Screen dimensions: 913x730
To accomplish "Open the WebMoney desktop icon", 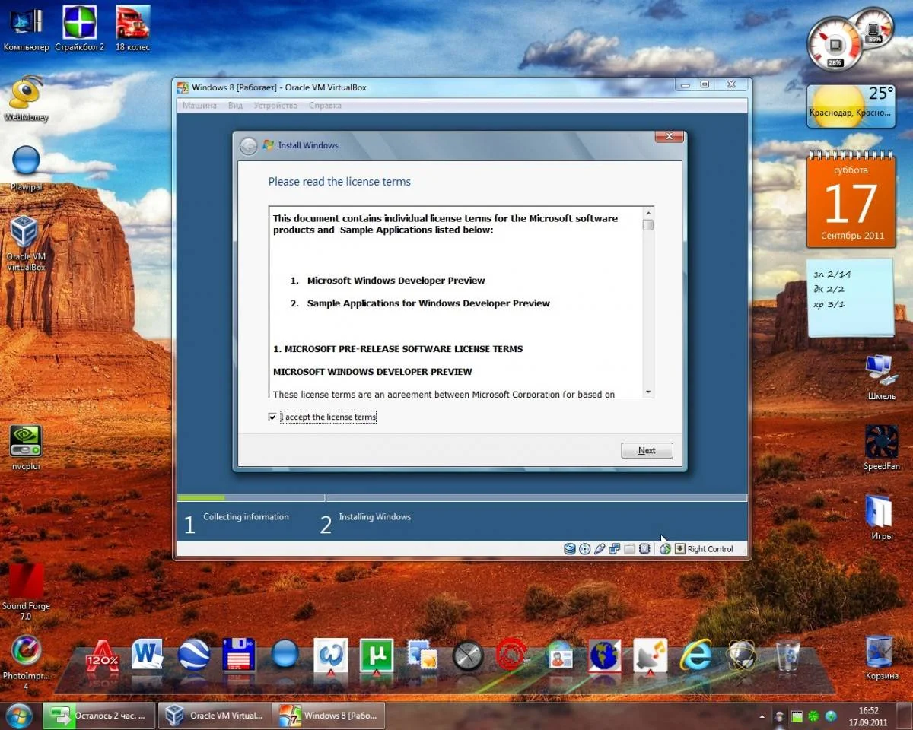I will 26,99.
